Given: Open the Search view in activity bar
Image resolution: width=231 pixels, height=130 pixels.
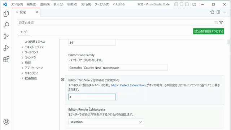Looking at the screenshot, I should tap(6, 25).
